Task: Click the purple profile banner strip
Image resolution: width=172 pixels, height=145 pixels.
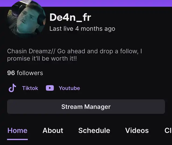Action: pyautogui.click(x=86, y=3)
